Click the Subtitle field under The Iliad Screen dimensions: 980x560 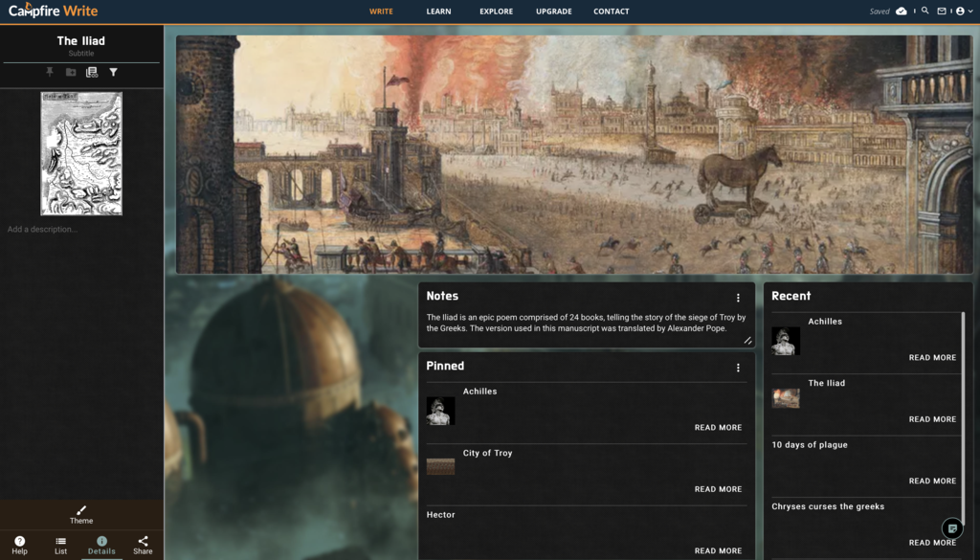[81, 54]
